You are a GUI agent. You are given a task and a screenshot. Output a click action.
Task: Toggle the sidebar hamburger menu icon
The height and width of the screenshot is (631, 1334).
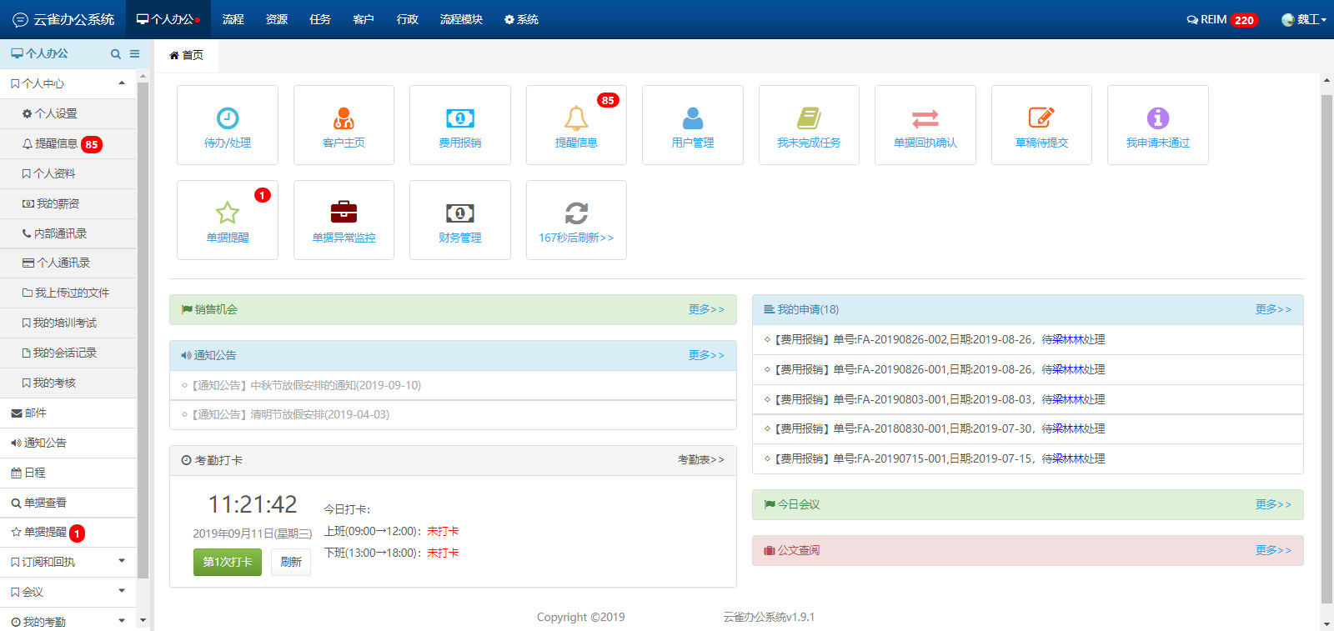[x=134, y=54]
